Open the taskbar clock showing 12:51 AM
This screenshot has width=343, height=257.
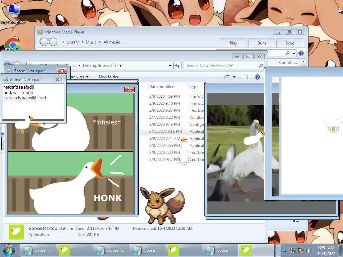coord(326,251)
